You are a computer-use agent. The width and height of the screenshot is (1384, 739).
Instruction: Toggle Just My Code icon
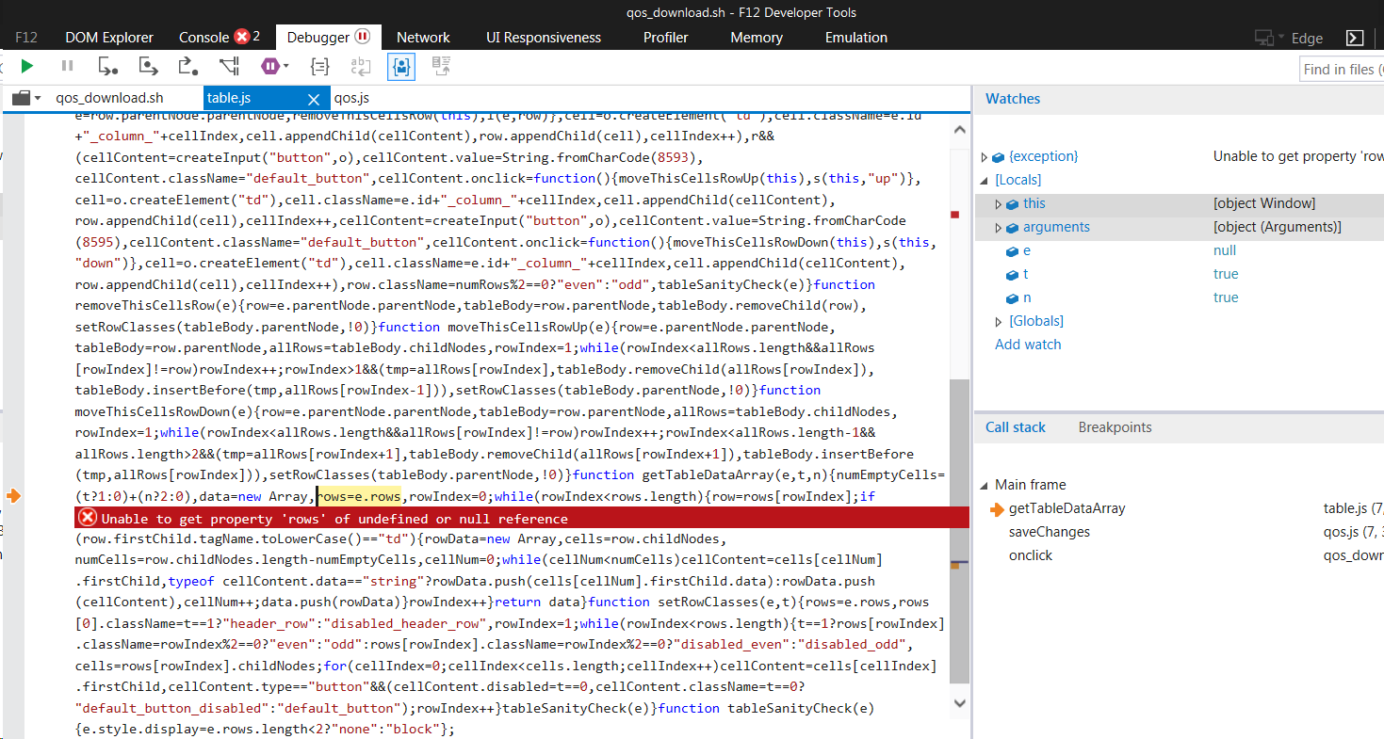tap(401, 66)
